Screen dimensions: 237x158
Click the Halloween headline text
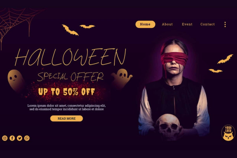(x=70, y=57)
